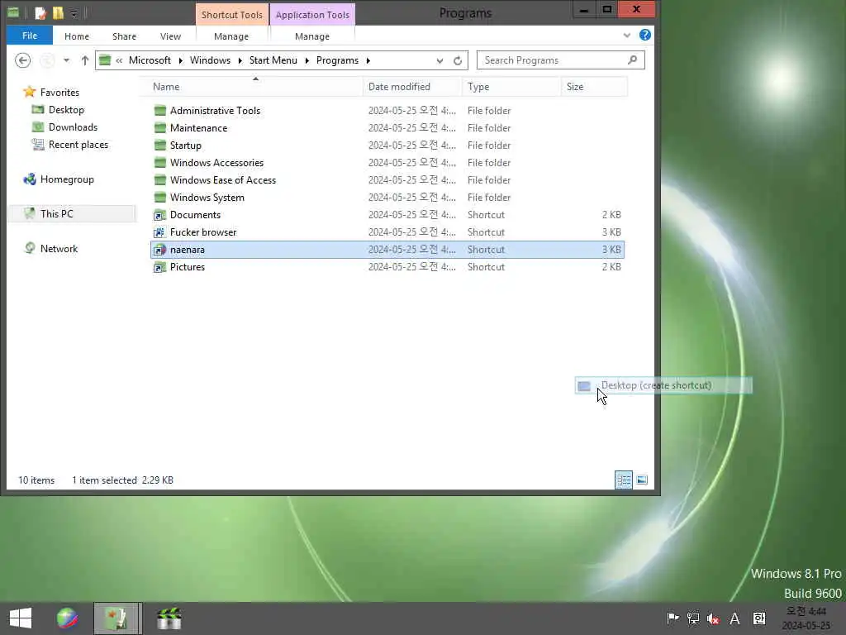Expand chevron after Programs in address bar
Screen dimensions: 846x635
click(368, 60)
